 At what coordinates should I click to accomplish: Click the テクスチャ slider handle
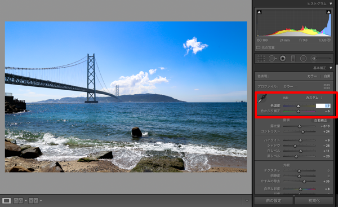(299, 171)
